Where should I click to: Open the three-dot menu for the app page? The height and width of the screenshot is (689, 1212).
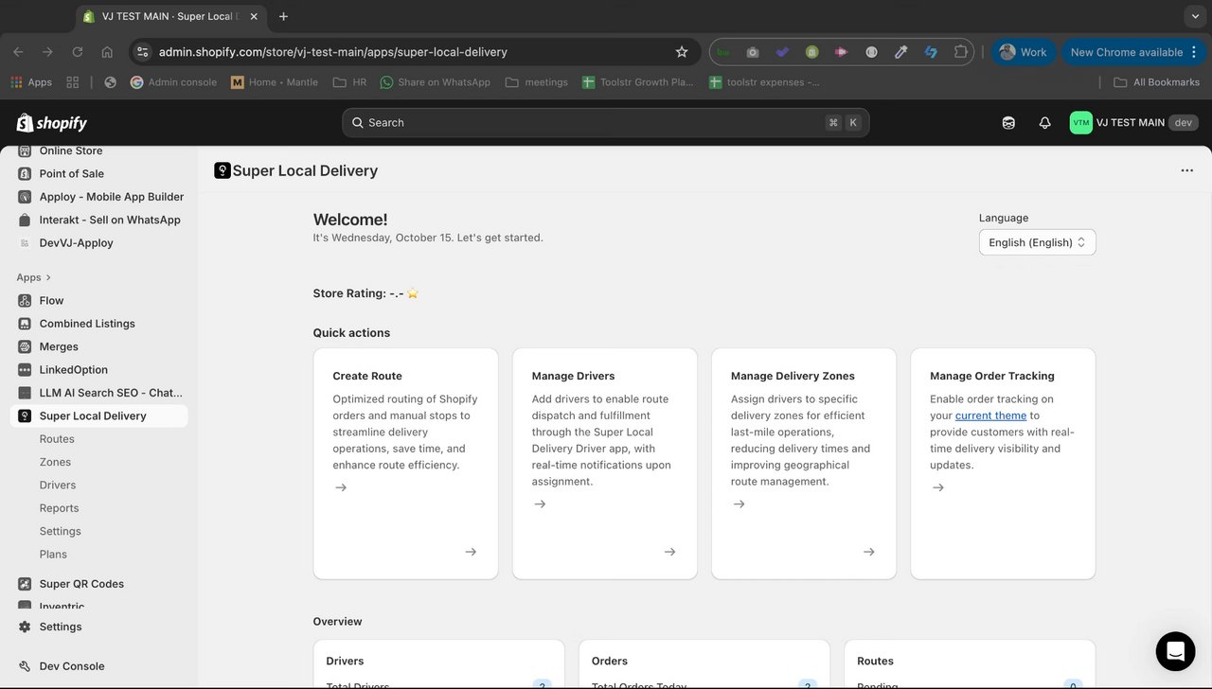click(x=1186, y=170)
